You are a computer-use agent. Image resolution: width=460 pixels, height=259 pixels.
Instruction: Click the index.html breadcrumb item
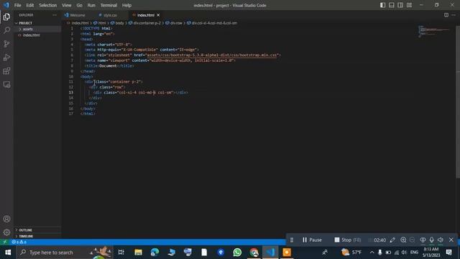pos(78,23)
